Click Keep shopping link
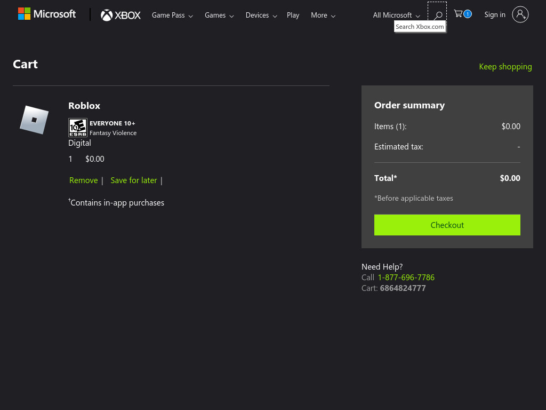This screenshot has height=410, width=546. [x=505, y=67]
